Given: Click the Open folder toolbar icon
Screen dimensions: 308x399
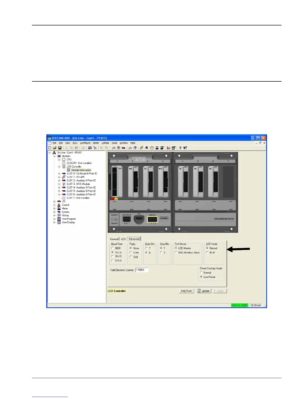Looking at the screenshot, I should click(55, 148).
